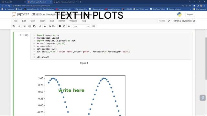Click the green 'write here' plot text
This screenshot has height=116, width=207.
pyautogui.click(x=71, y=90)
